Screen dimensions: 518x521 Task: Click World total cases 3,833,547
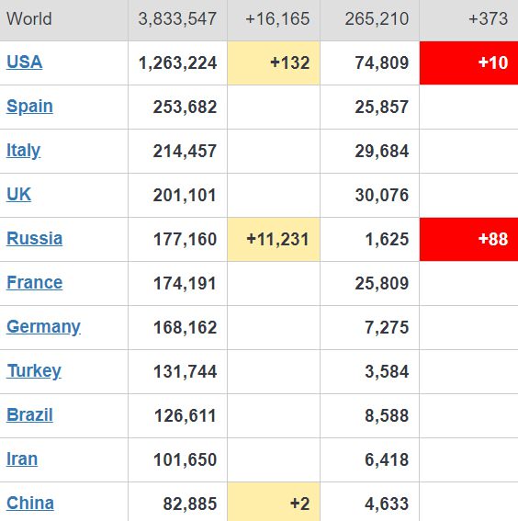(x=177, y=18)
